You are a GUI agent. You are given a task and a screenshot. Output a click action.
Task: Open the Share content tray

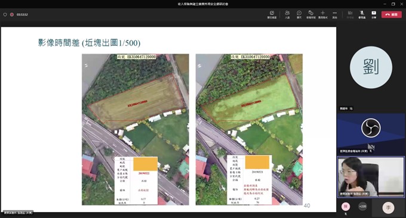[x=374, y=14]
